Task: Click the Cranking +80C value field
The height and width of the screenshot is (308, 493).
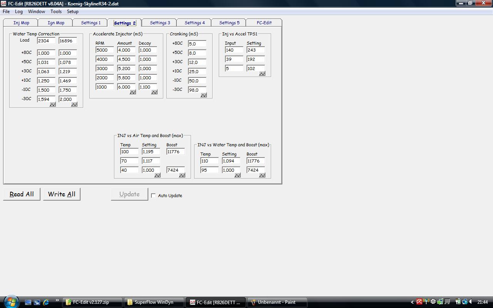Action: 197,44
